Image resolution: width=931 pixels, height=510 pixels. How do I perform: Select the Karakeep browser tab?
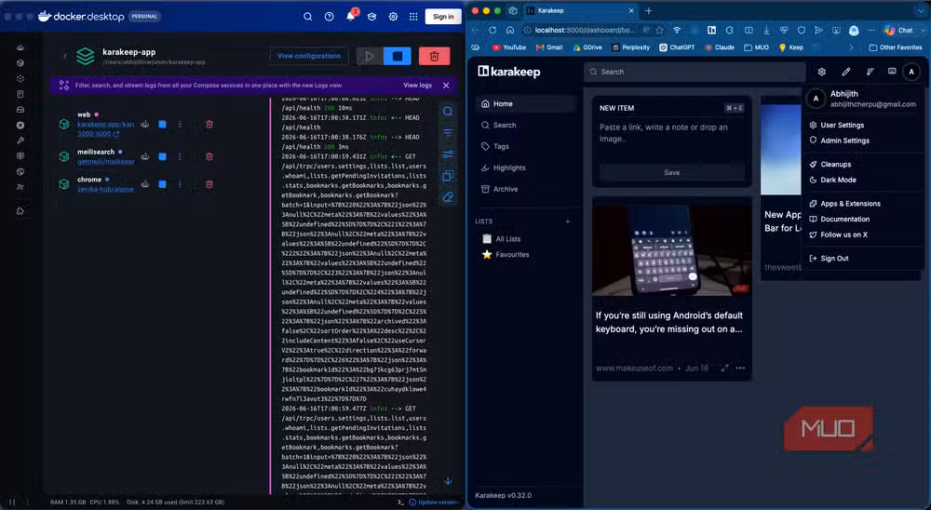[580, 10]
